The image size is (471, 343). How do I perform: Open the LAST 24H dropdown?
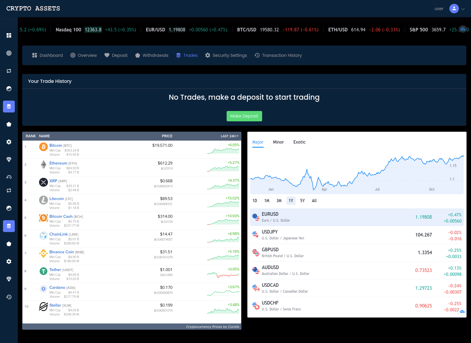point(229,136)
